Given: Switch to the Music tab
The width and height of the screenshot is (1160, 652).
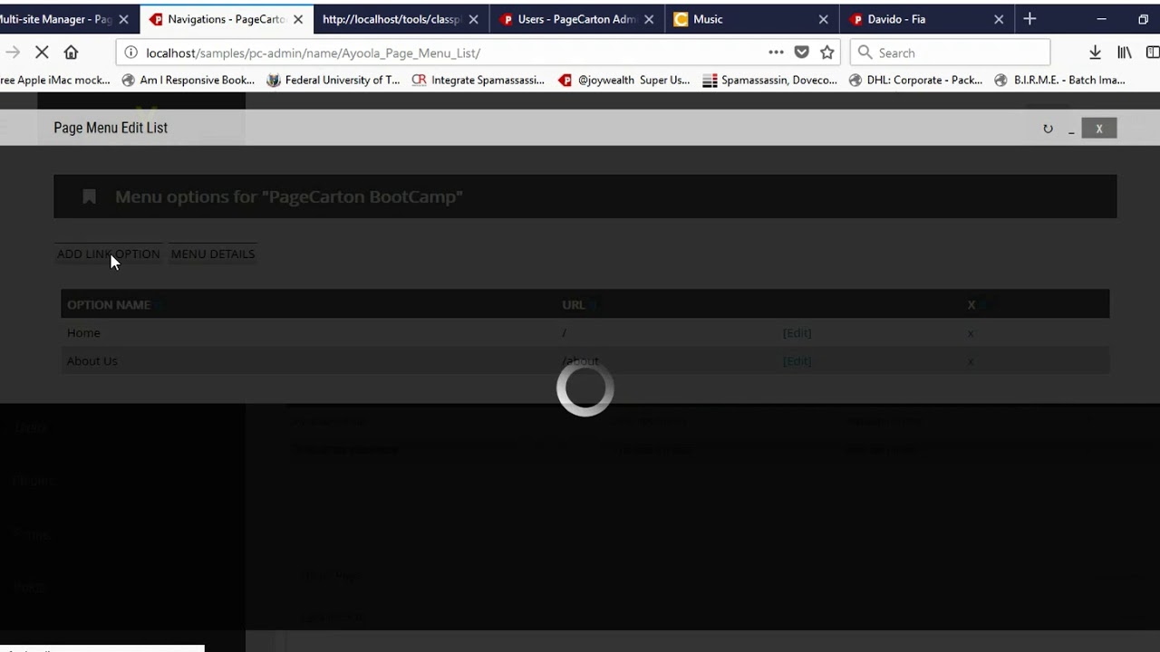Looking at the screenshot, I should pyautogui.click(x=752, y=19).
